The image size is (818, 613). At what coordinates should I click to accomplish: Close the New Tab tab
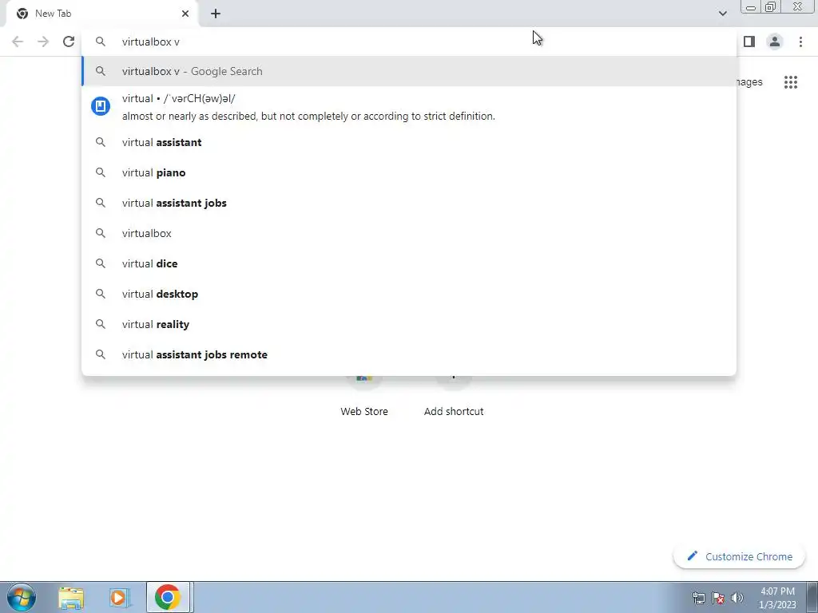[x=185, y=14]
